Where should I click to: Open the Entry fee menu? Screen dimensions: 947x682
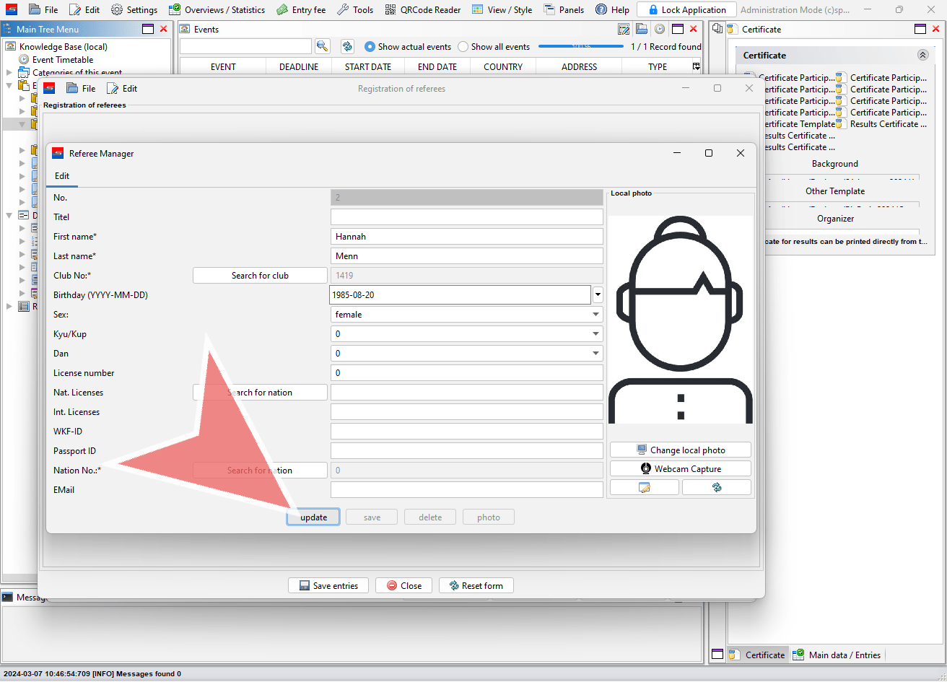click(301, 10)
